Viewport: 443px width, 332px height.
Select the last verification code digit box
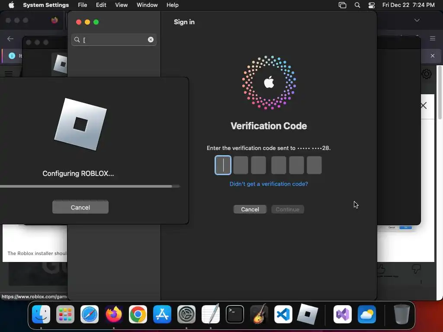click(x=314, y=165)
